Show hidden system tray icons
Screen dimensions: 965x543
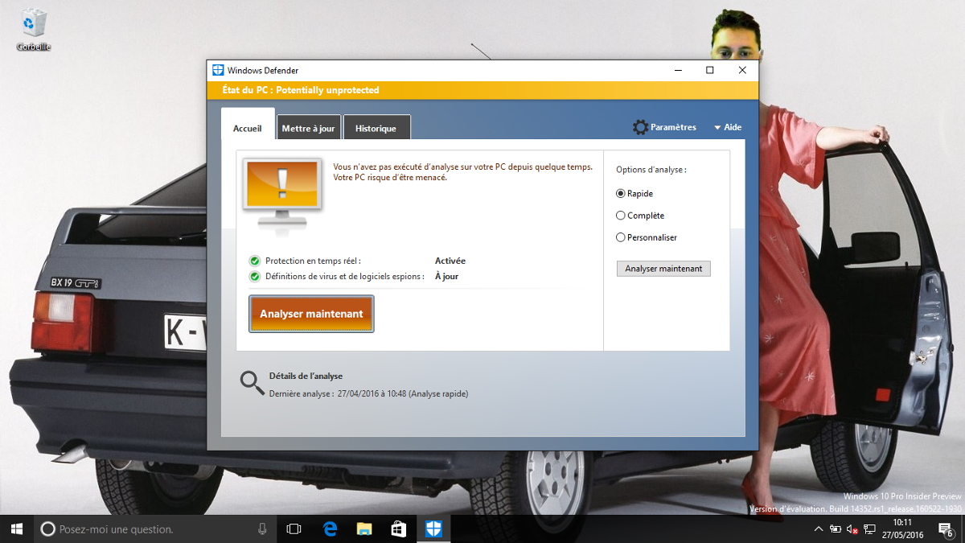(819, 529)
